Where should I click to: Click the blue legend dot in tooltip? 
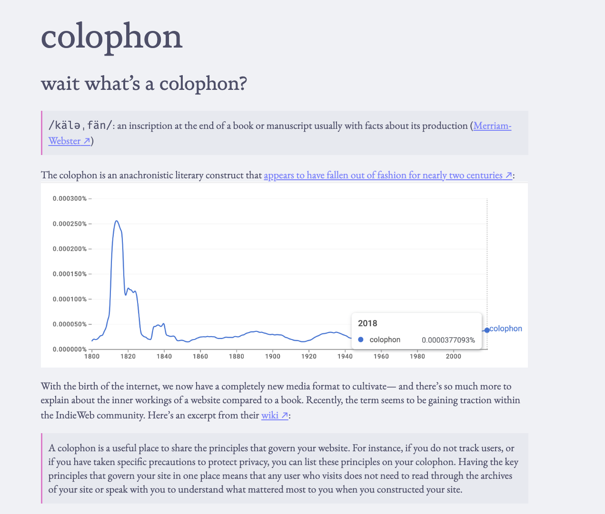pyautogui.click(x=361, y=339)
